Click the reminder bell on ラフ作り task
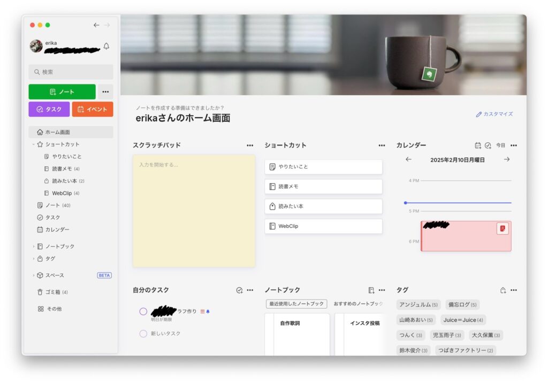This screenshot has height=384, width=548. pyautogui.click(x=208, y=311)
